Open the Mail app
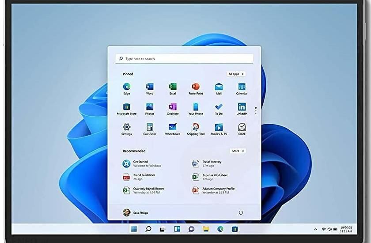Screen dimensions: 371x243 click(x=219, y=89)
